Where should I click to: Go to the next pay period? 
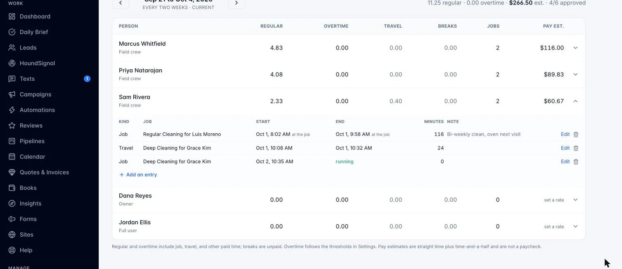pos(236,3)
